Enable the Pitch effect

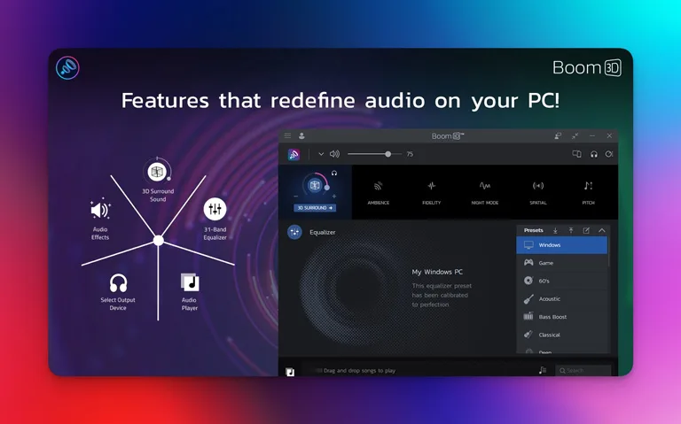click(588, 192)
